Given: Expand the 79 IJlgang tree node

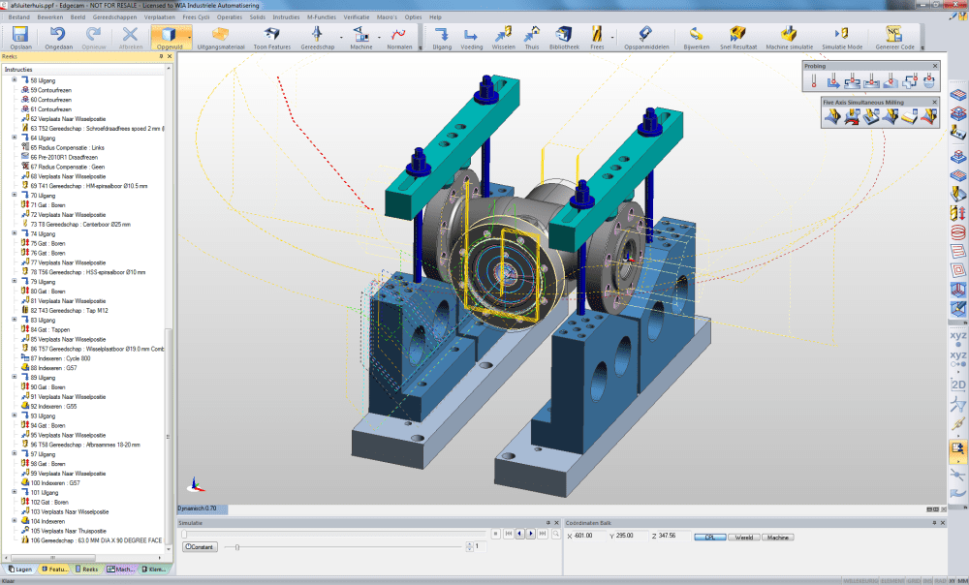Looking at the screenshot, I should click(15, 281).
